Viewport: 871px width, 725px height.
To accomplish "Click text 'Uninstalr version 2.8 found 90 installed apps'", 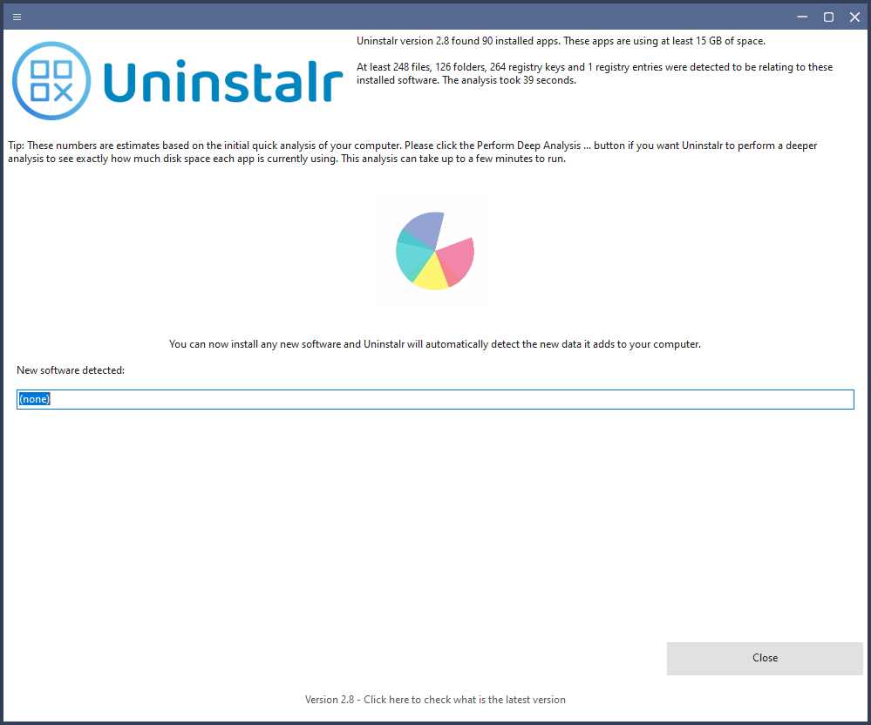I will coord(457,41).
